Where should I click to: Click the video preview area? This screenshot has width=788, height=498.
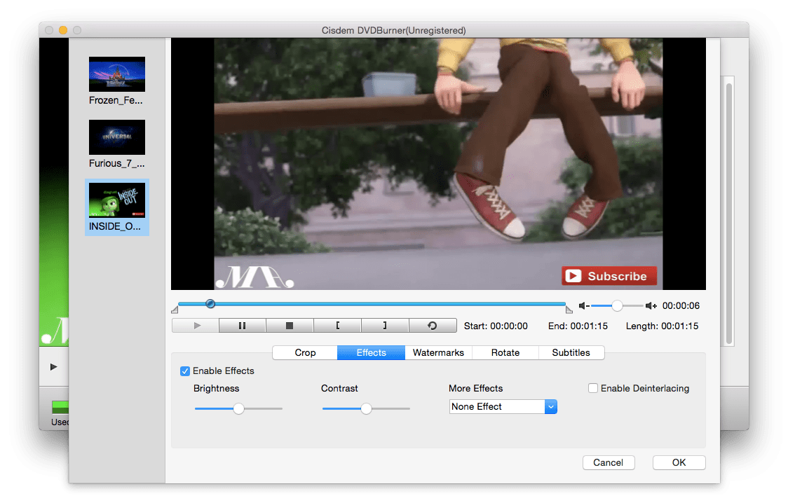pos(438,164)
